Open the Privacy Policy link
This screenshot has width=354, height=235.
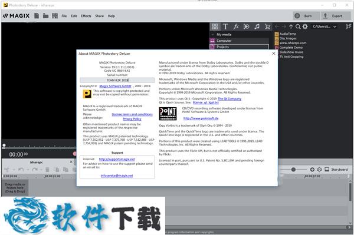(x=132, y=119)
